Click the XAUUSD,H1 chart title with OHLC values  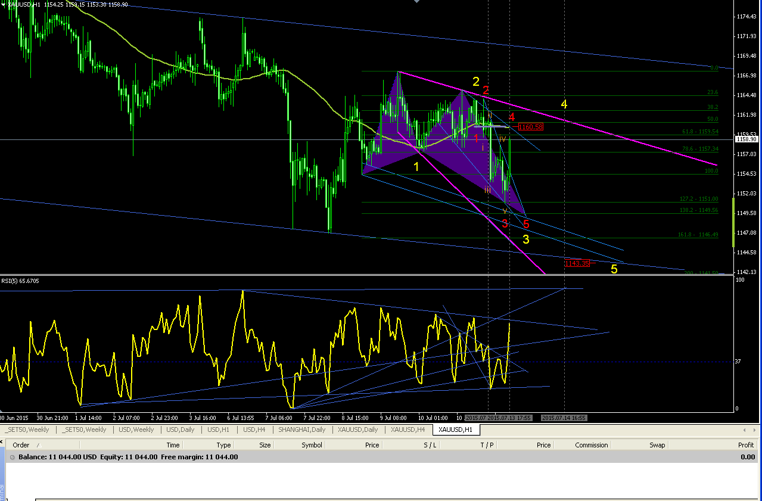pyautogui.click(x=68, y=4)
